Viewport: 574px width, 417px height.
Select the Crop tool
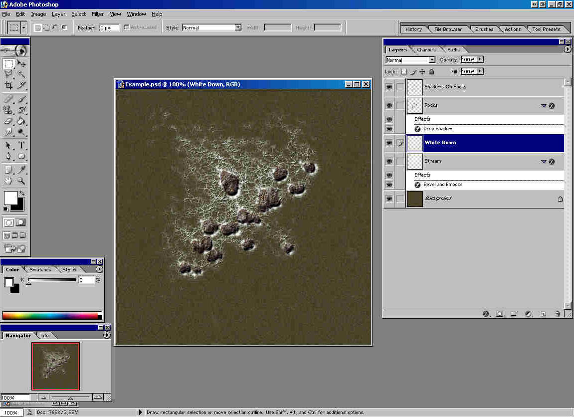click(x=8, y=85)
